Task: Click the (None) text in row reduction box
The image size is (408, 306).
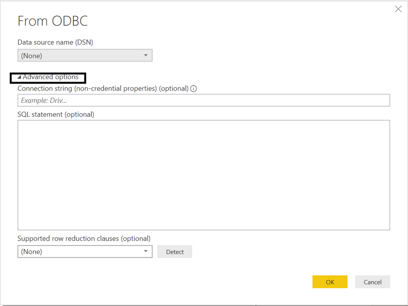Action: 31,252
